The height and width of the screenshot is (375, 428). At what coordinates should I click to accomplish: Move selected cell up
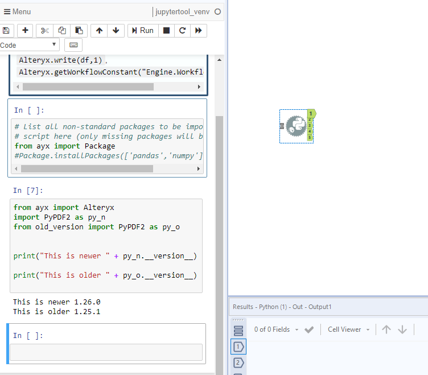click(x=100, y=31)
